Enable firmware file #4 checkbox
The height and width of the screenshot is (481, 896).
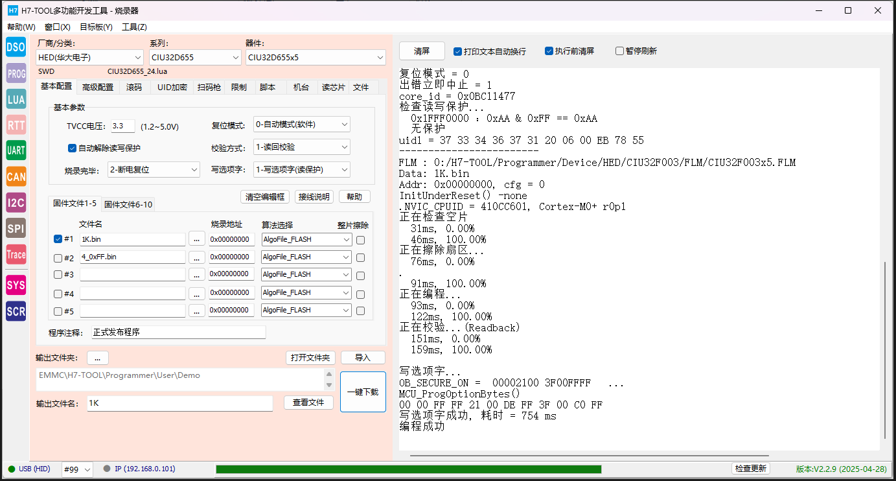(58, 294)
